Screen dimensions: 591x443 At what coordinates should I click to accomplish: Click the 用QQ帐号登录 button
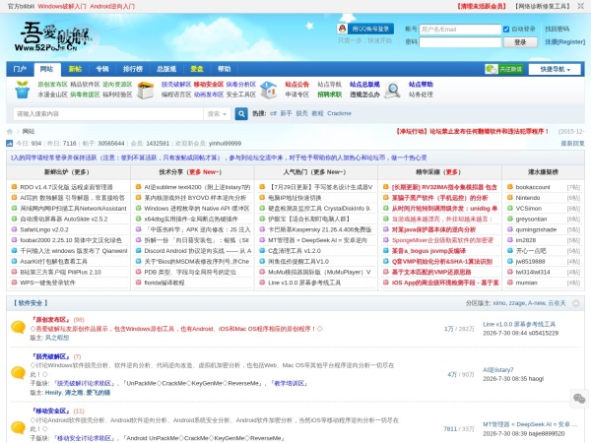365,29
